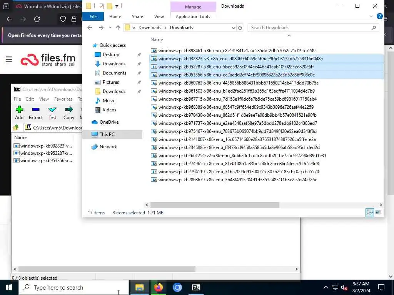Click the Name column header in Explorer
394x295 pixels.
coord(157,40)
